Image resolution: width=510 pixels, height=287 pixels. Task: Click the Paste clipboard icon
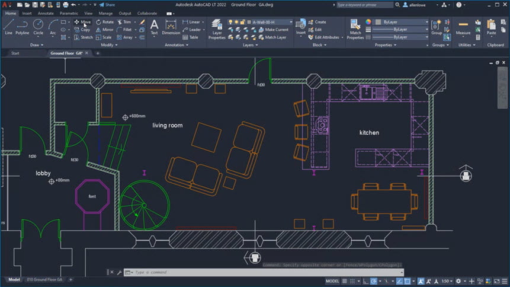491,27
